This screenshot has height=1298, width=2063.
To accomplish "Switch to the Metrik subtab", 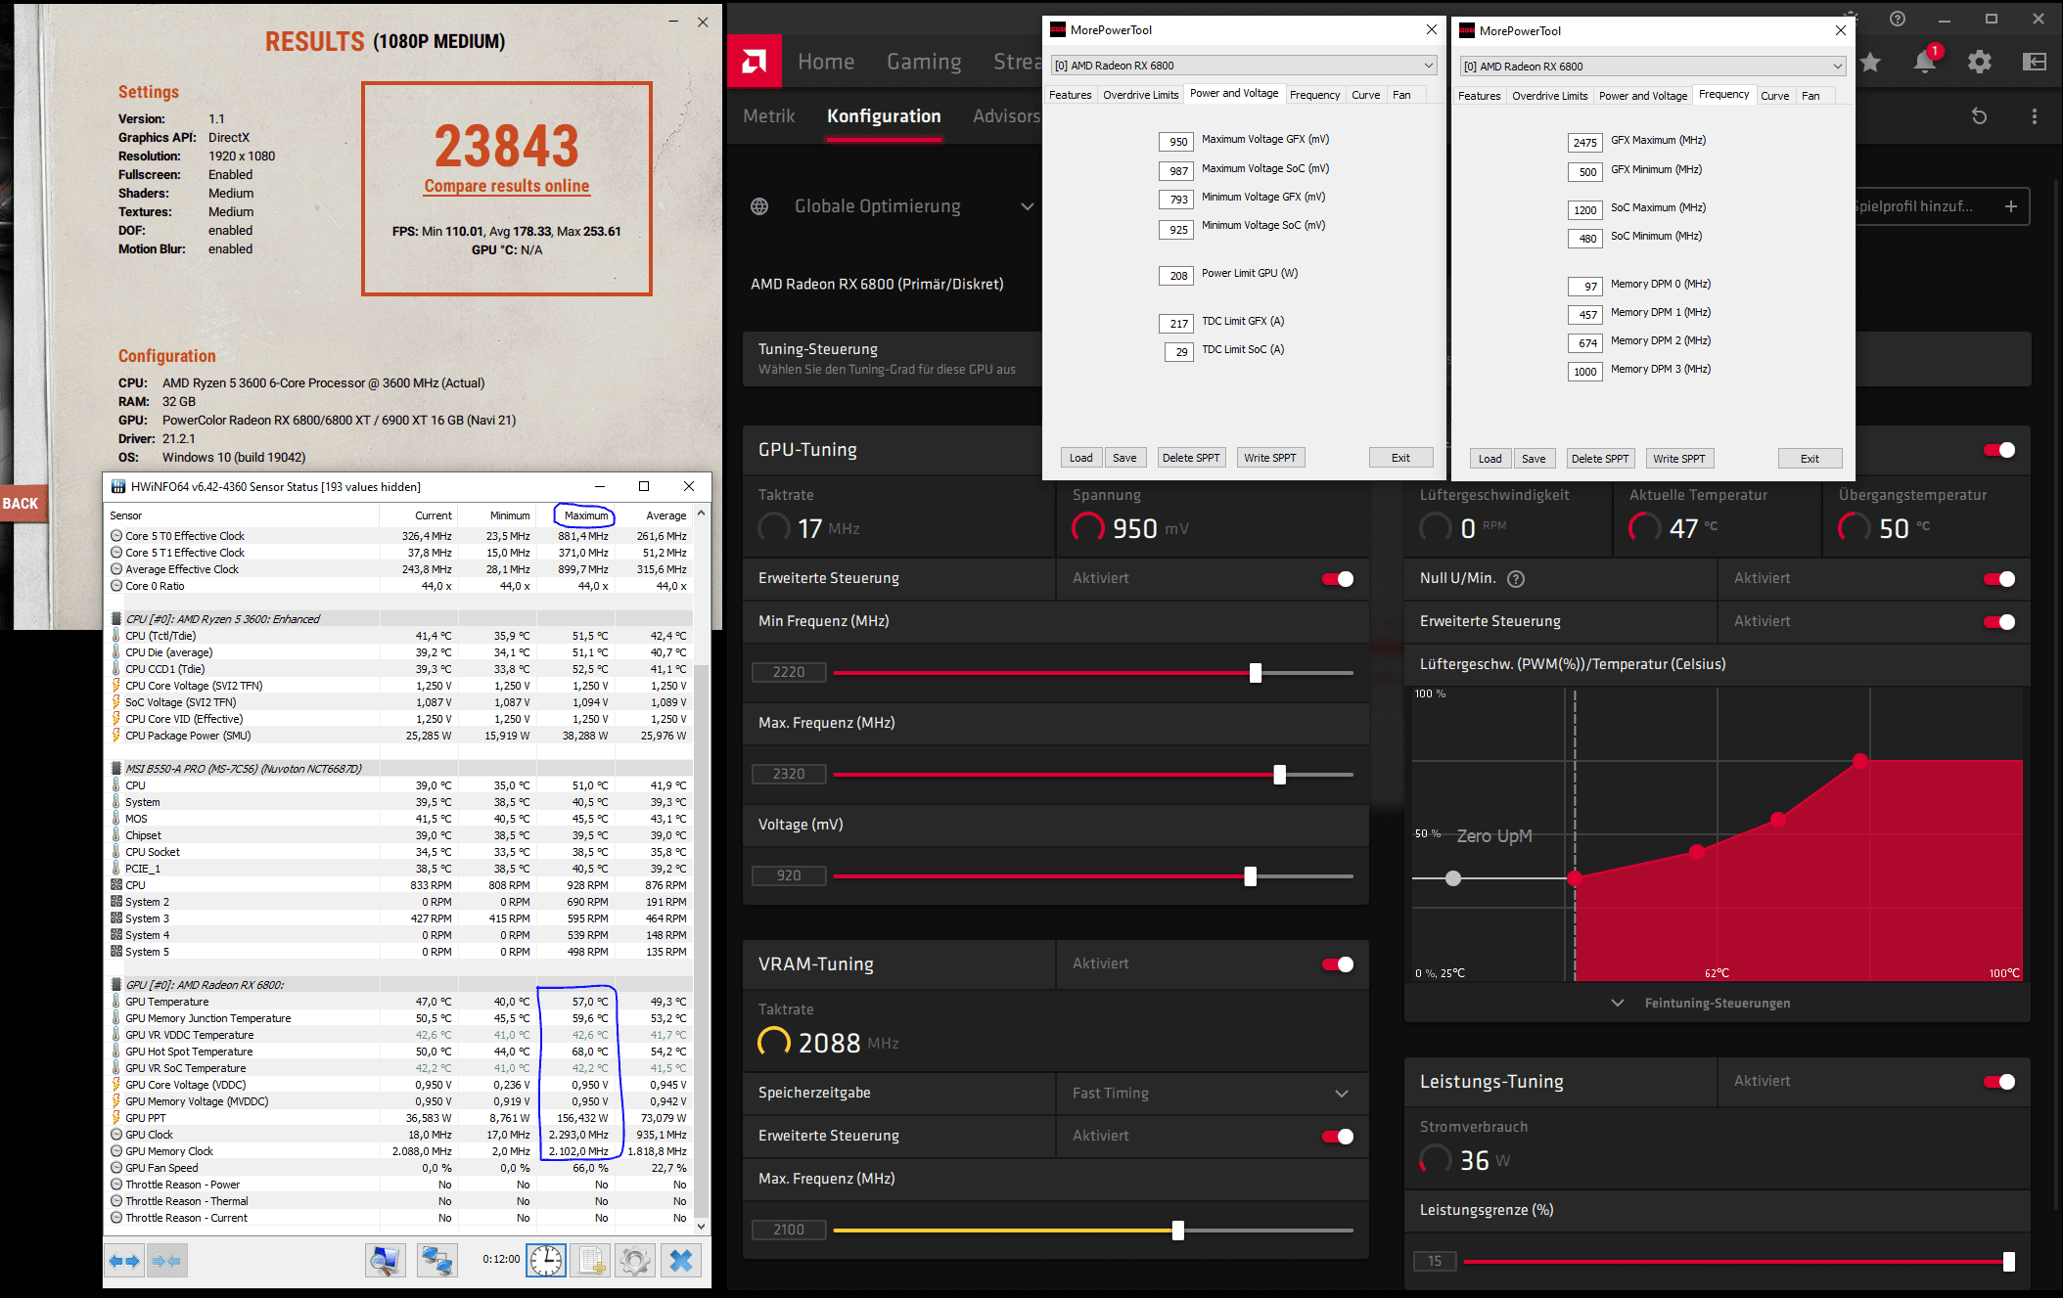I will pos(769,116).
